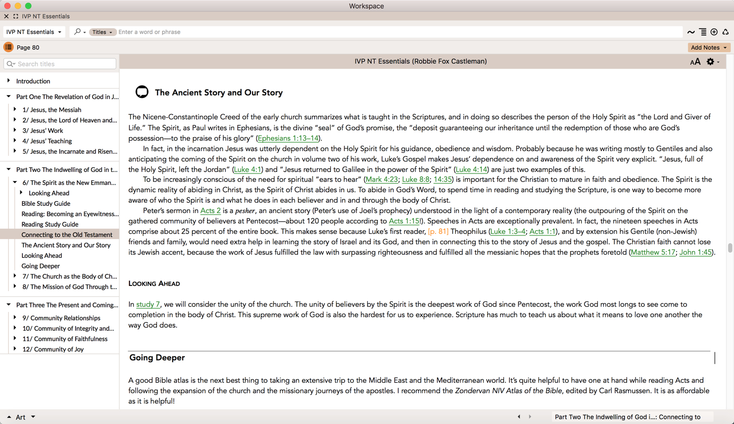Expand the tab to full screen

(16, 16)
